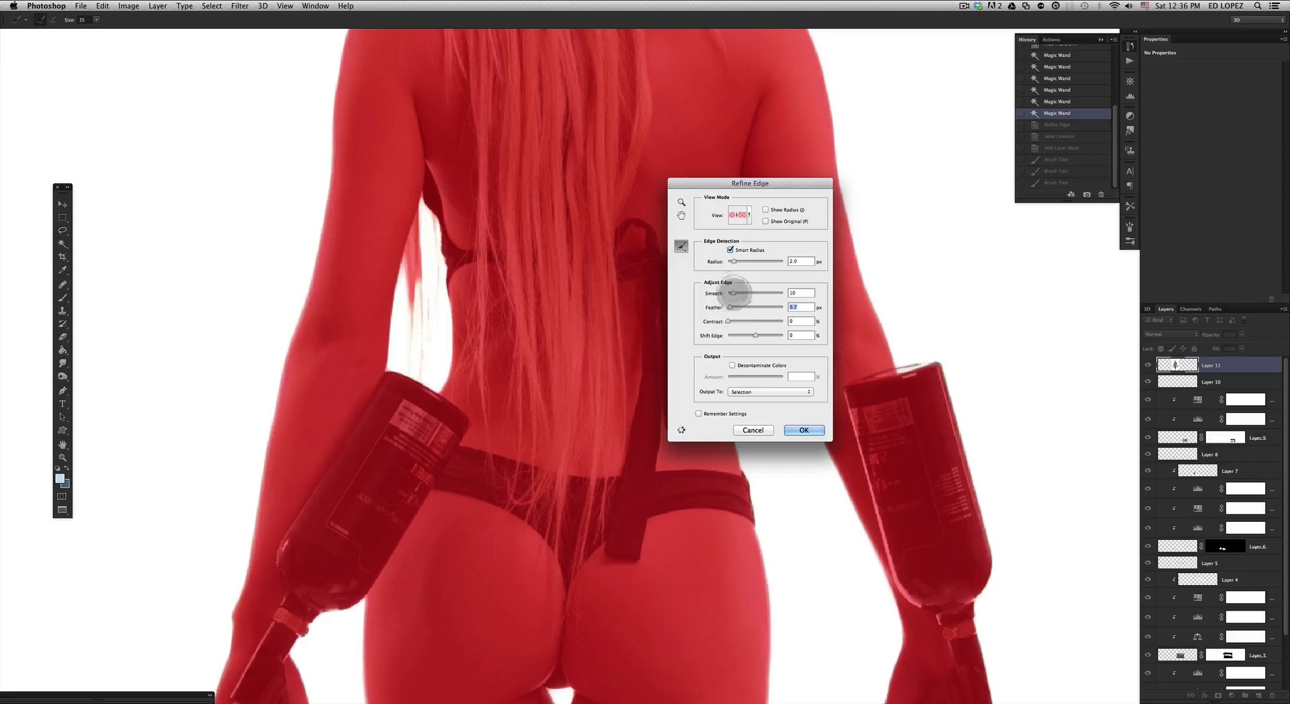The height and width of the screenshot is (704, 1290).
Task: Select the Lasso tool
Action: pyautogui.click(x=62, y=230)
